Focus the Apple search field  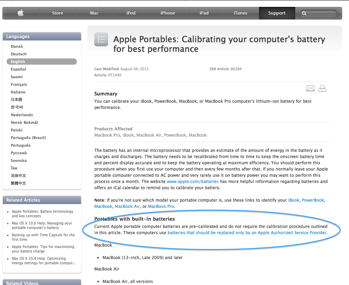click(319, 13)
